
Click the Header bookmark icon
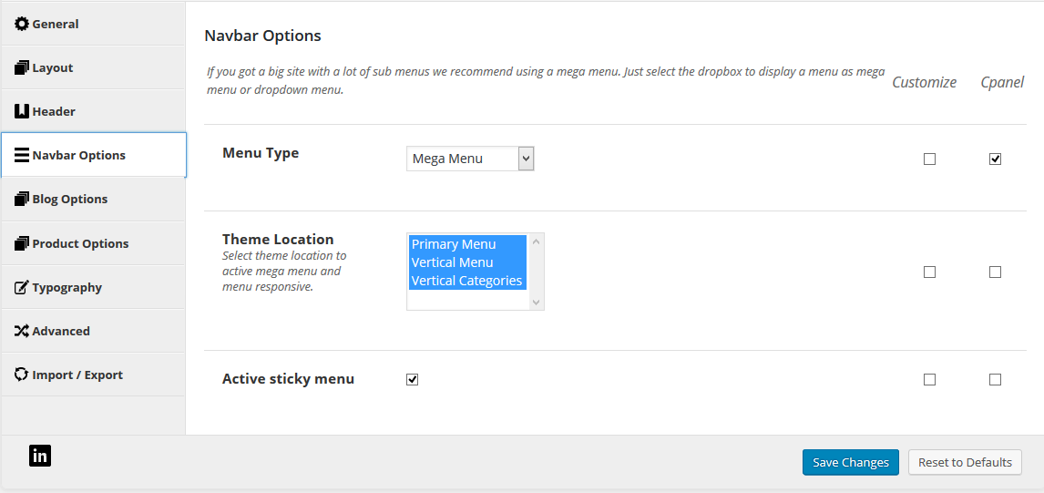(22, 111)
